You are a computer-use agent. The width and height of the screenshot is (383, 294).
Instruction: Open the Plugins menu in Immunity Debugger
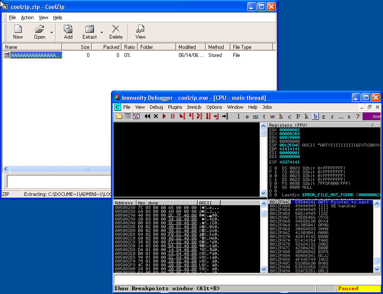tap(175, 107)
